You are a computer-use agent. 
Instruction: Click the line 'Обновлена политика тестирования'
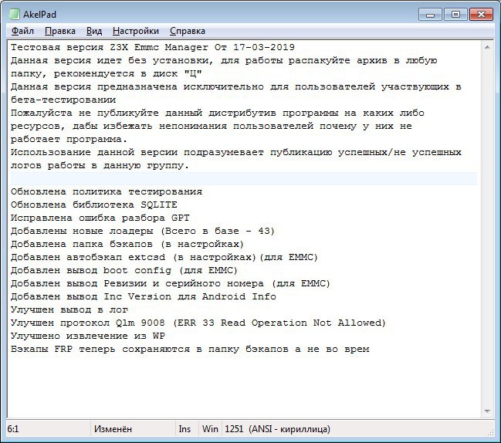pos(107,191)
